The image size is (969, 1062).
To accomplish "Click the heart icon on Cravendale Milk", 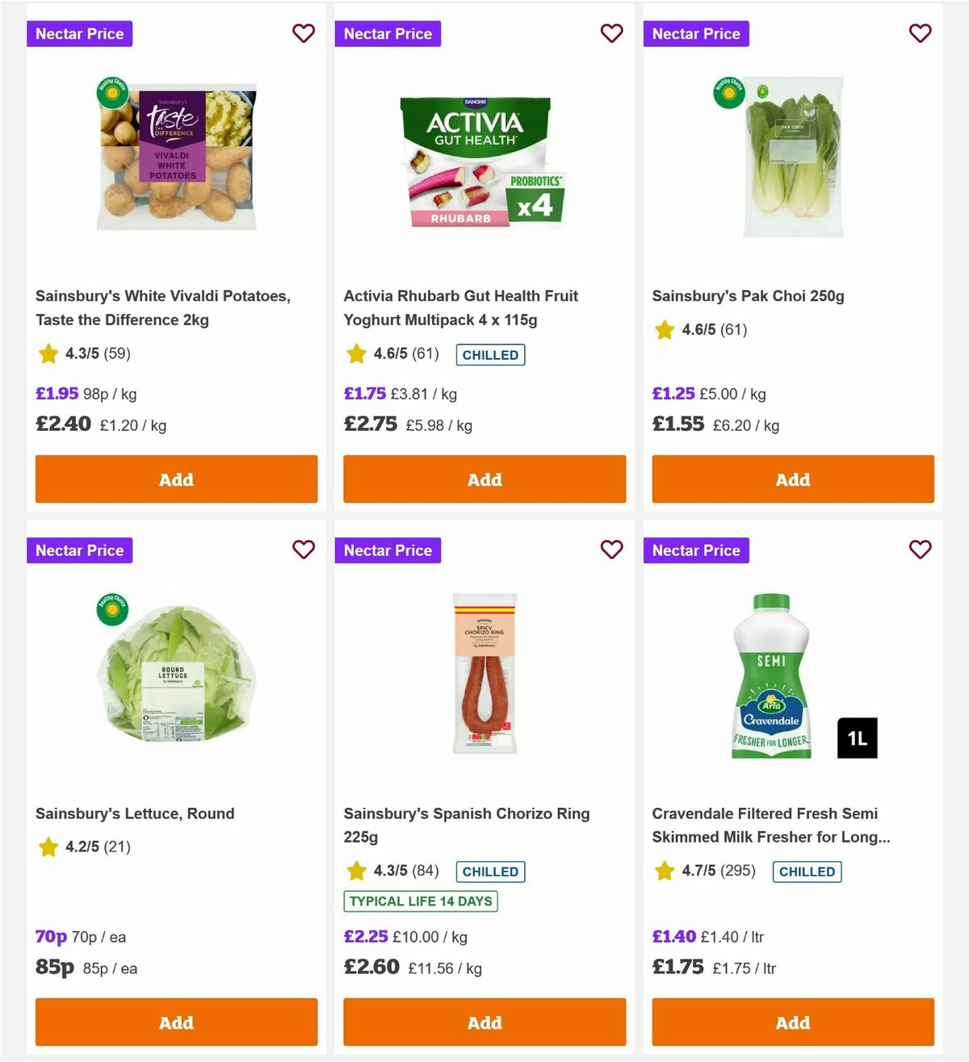I will [921, 550].
